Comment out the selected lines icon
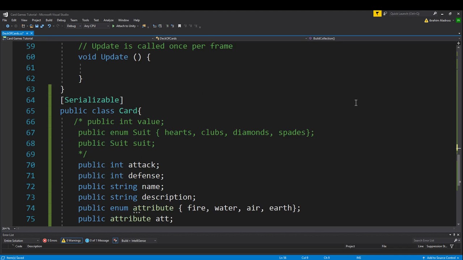This screenshot has width=463, height=260. pos(167,26)
